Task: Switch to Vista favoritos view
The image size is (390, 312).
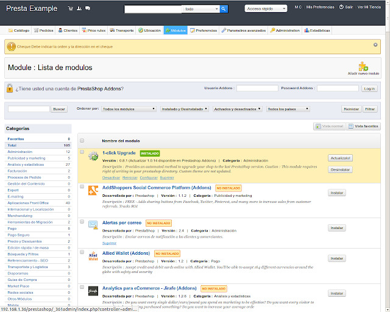Action: [363, 126]
